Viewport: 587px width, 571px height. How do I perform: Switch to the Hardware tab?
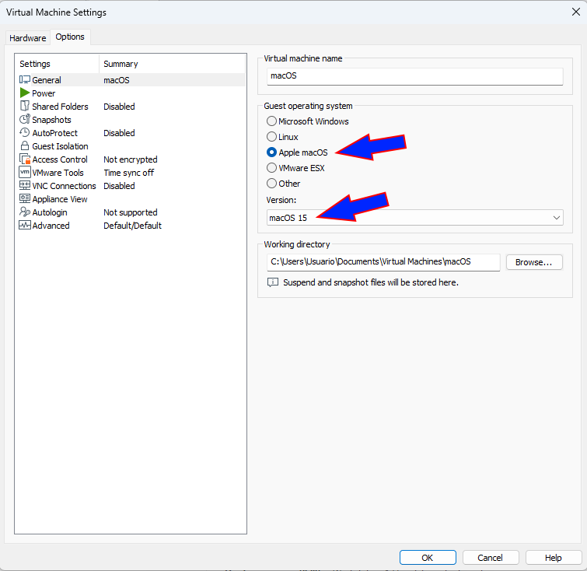click(x=28, y=38)
